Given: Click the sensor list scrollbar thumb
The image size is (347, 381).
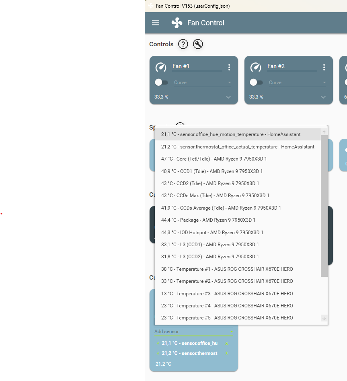Looking at the screenshot, I should pos(324,206).
